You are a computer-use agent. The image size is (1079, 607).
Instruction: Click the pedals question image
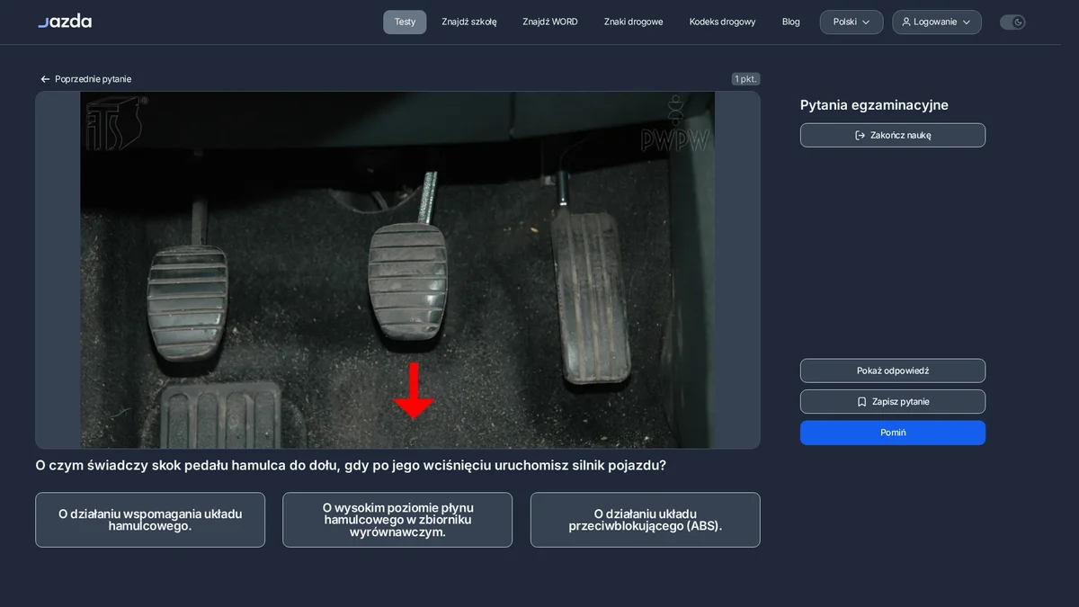pos(397,270)
